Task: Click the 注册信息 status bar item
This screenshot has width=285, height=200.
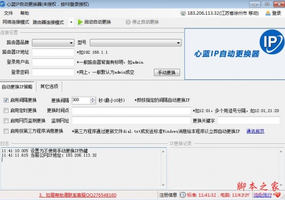Action: click(x=168, y=195)
